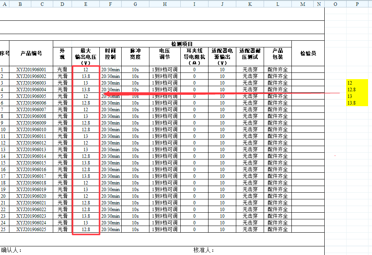Select the 产品包装 header cell
Viewport: 372px width, 255px height.
pos(278,56)
